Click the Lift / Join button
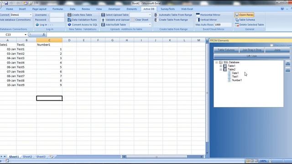This screenshot has width=292, height=164. point(252,56)
